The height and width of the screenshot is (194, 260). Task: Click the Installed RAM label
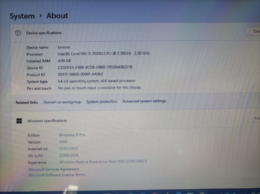click(38, 61)
